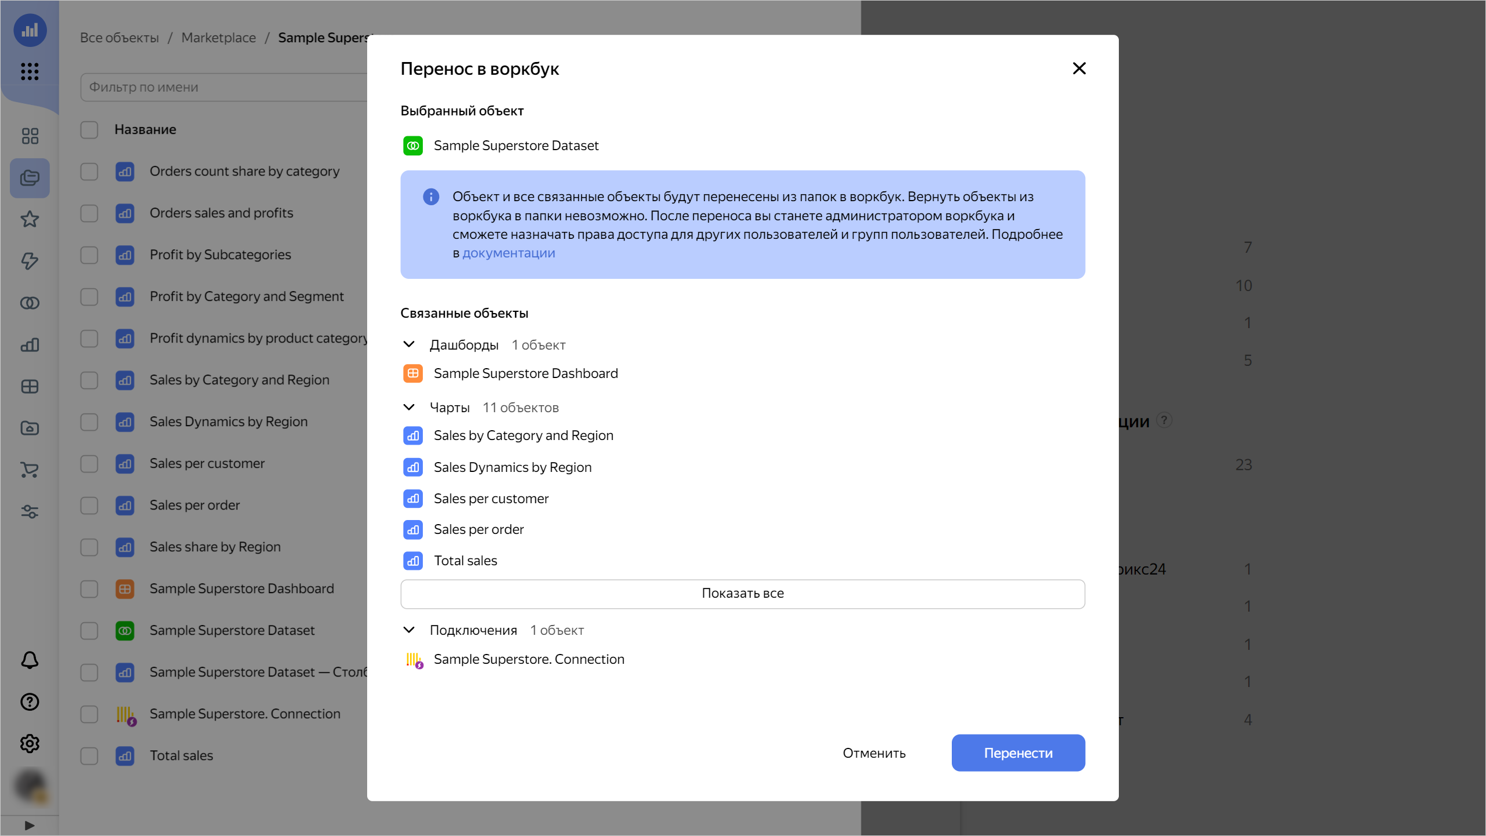Check the Orders count share by category box
This screenshot has height=836, width=1486.
(89, 172)
